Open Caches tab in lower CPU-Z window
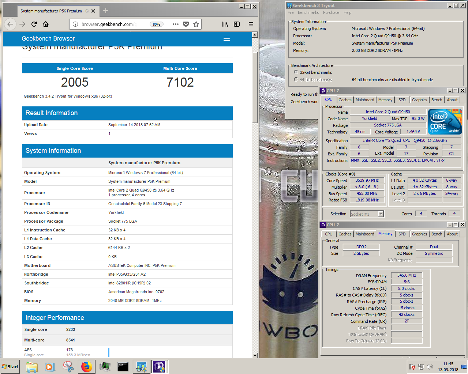This screenshot has width=468, height=374. pos(345,234)
